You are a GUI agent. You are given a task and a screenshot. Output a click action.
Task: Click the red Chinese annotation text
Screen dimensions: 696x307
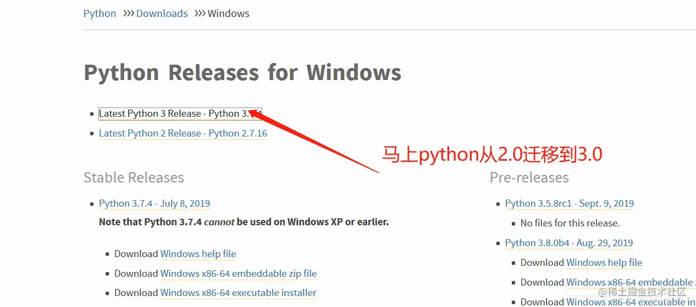point(493,155)
